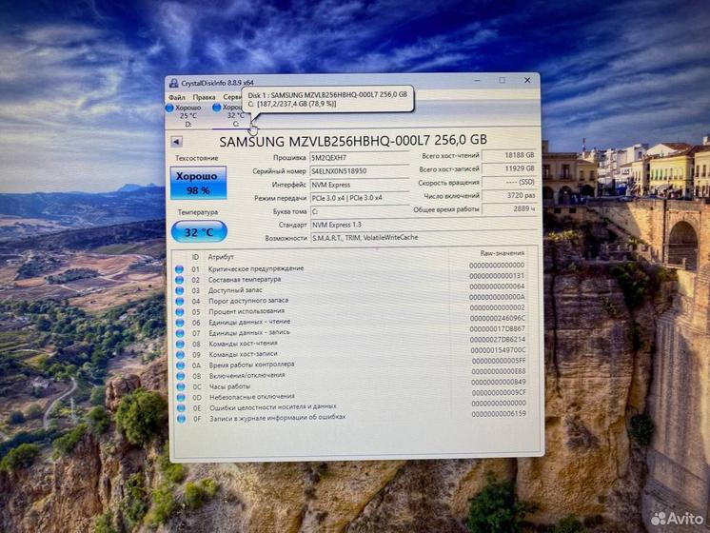The height and width of the screenshot is (533, 710).
Task: Click the ID column header
Action: pos(195,257)
